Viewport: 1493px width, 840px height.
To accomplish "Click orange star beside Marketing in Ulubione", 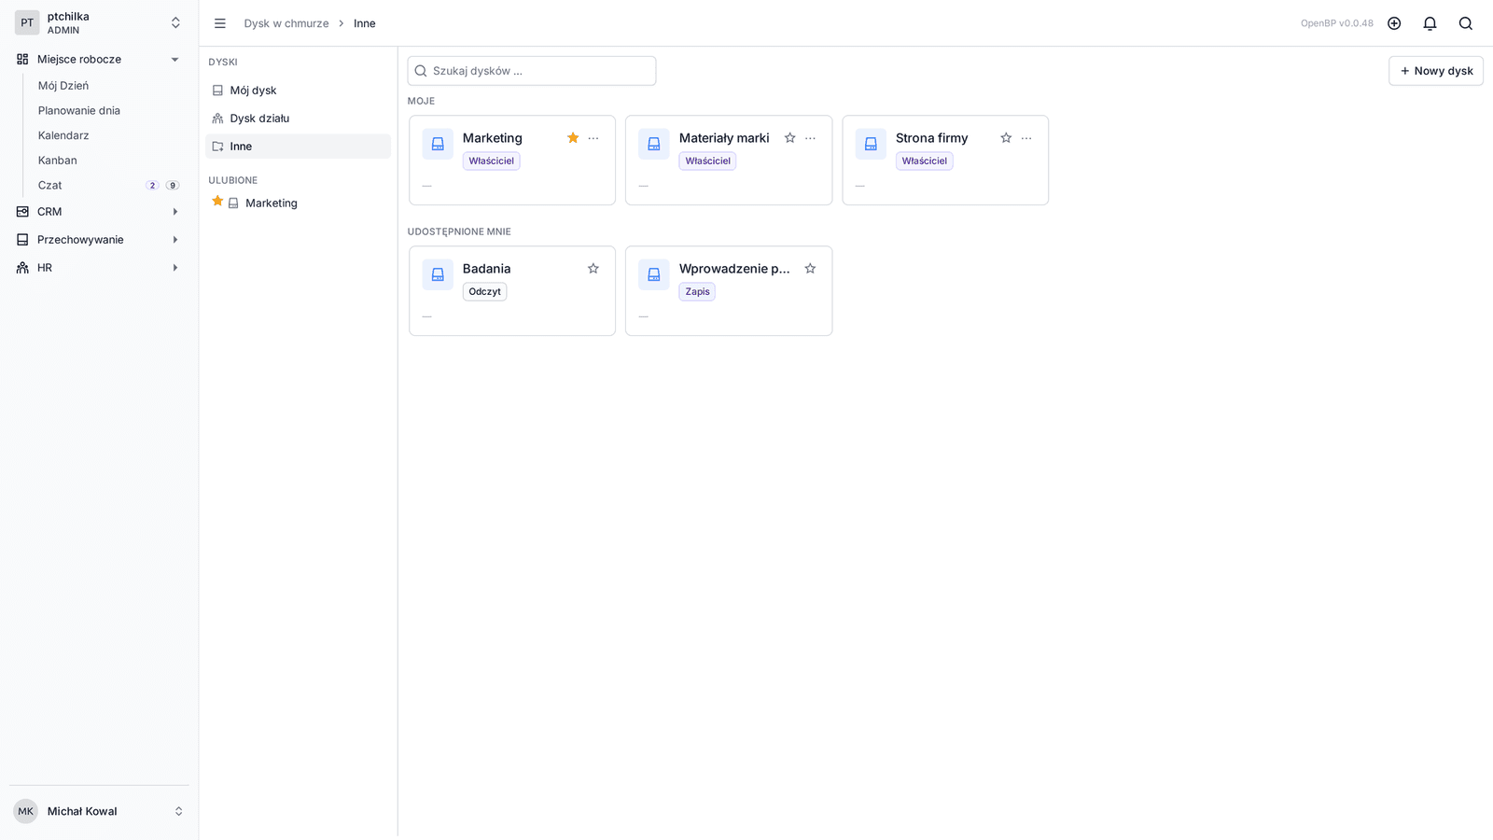I will tap(217, 202).
